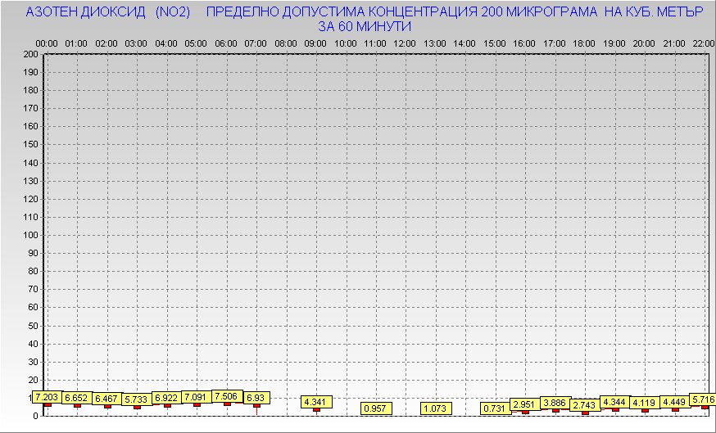Click the 1.073 value label
Screen dimensions: 716x433
(x=437, y=408)
